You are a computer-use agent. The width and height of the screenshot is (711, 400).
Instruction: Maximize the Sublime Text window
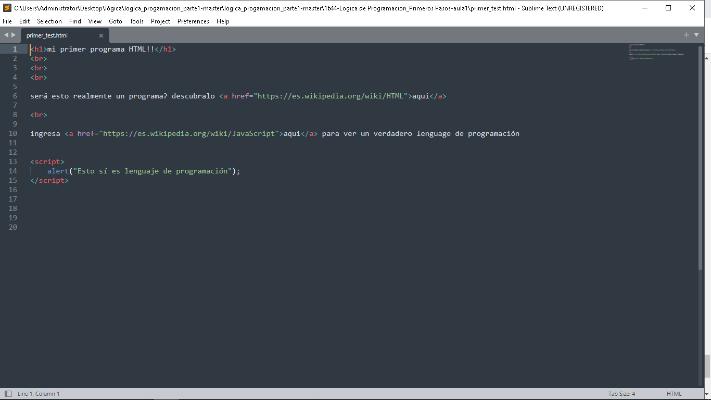[x=668, y=8]
